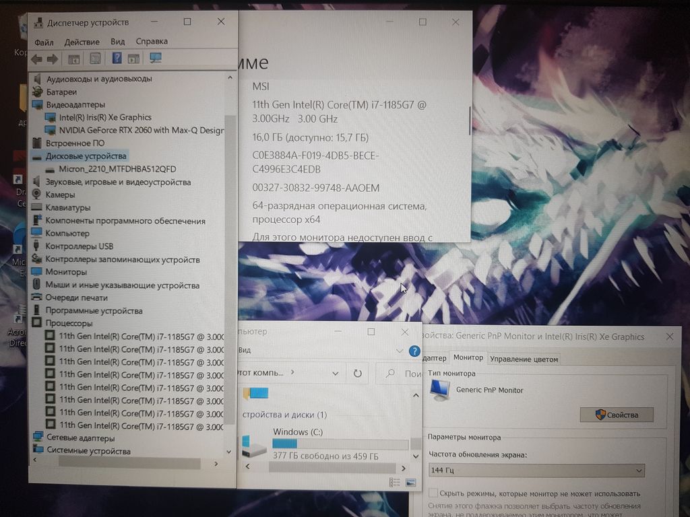Viewport: 690px width, 517px height.
Task: Select Контроллеры запоминающих устройств category
Action: (123, 260)
